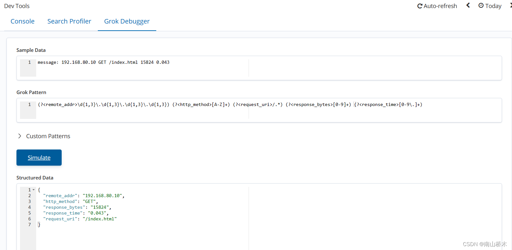This screenshot has width=512, height=250.
Task: Click the "response_time": "0.043" line
Action: (76, 213)
